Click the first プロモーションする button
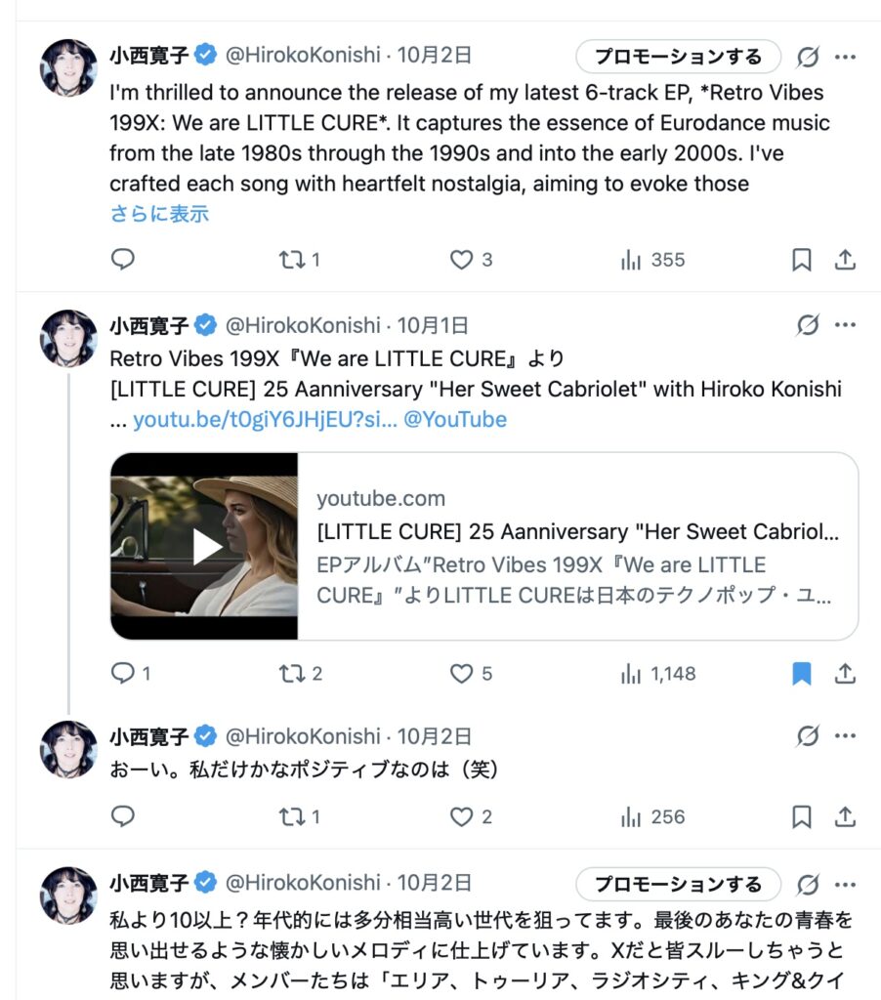 point(678,57)
